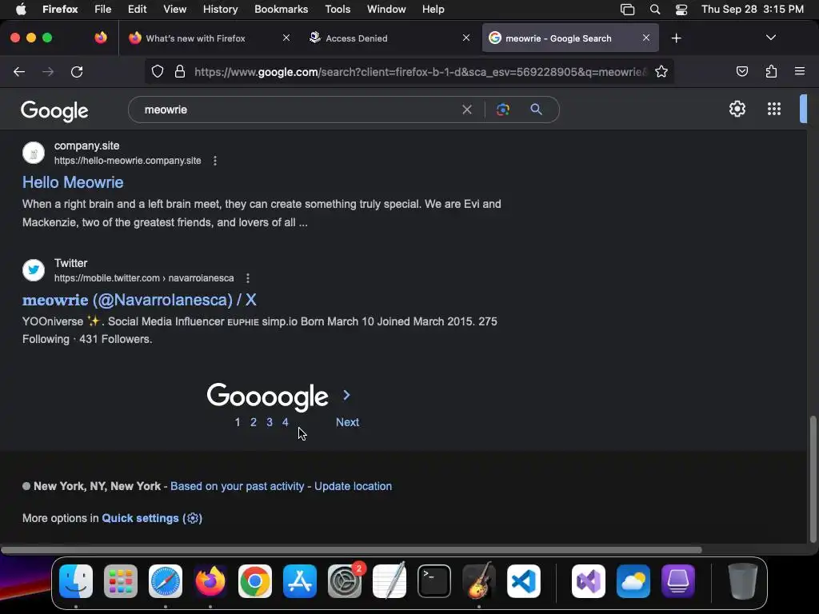Open Weather app in the Dock
The image size is (819, 614).
(633, 581)
